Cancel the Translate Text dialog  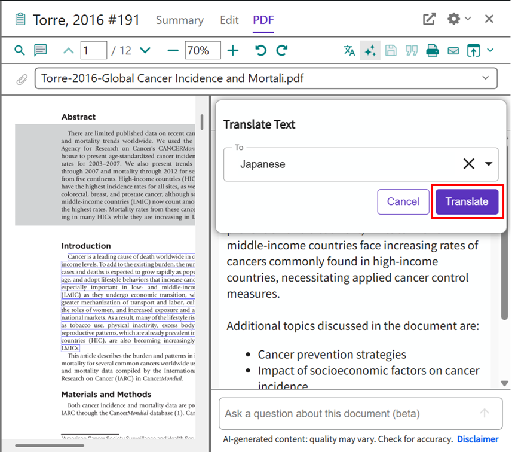[x=403, y=201]
